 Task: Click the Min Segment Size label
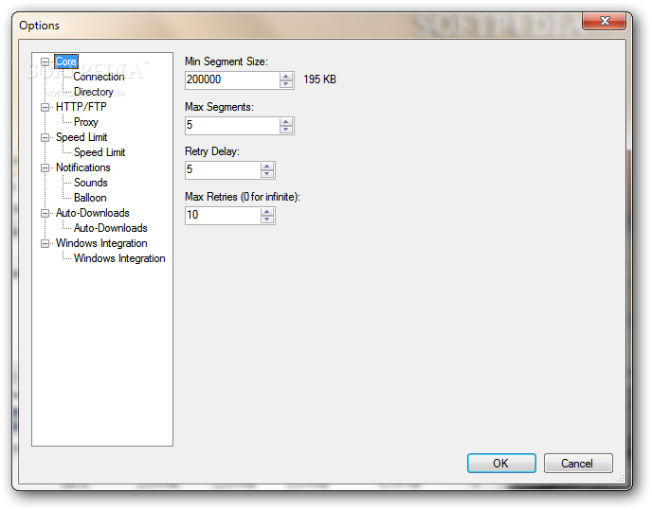226,62
